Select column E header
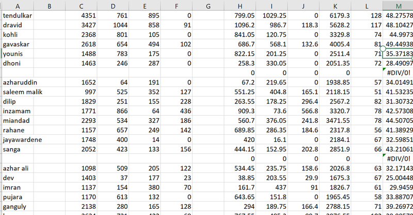Viewport: 413px width, 215px height. [x=145, y=6]
